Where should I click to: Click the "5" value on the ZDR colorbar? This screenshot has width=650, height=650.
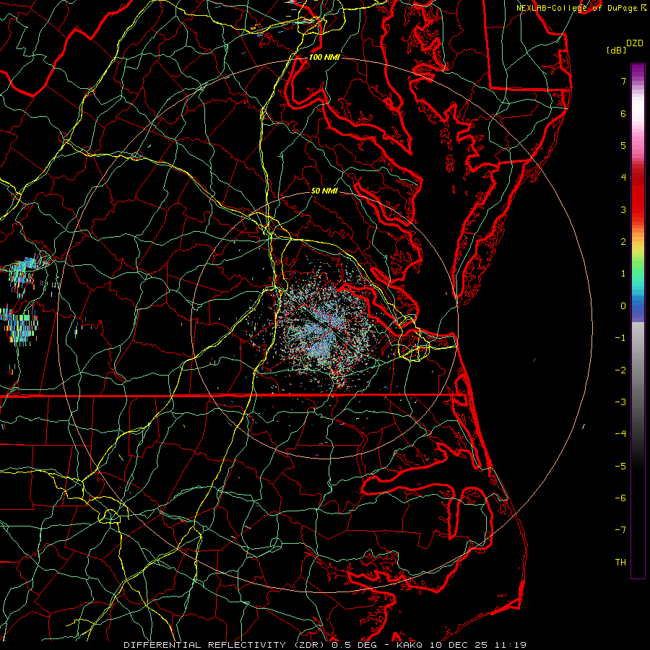tap(623, 145)
